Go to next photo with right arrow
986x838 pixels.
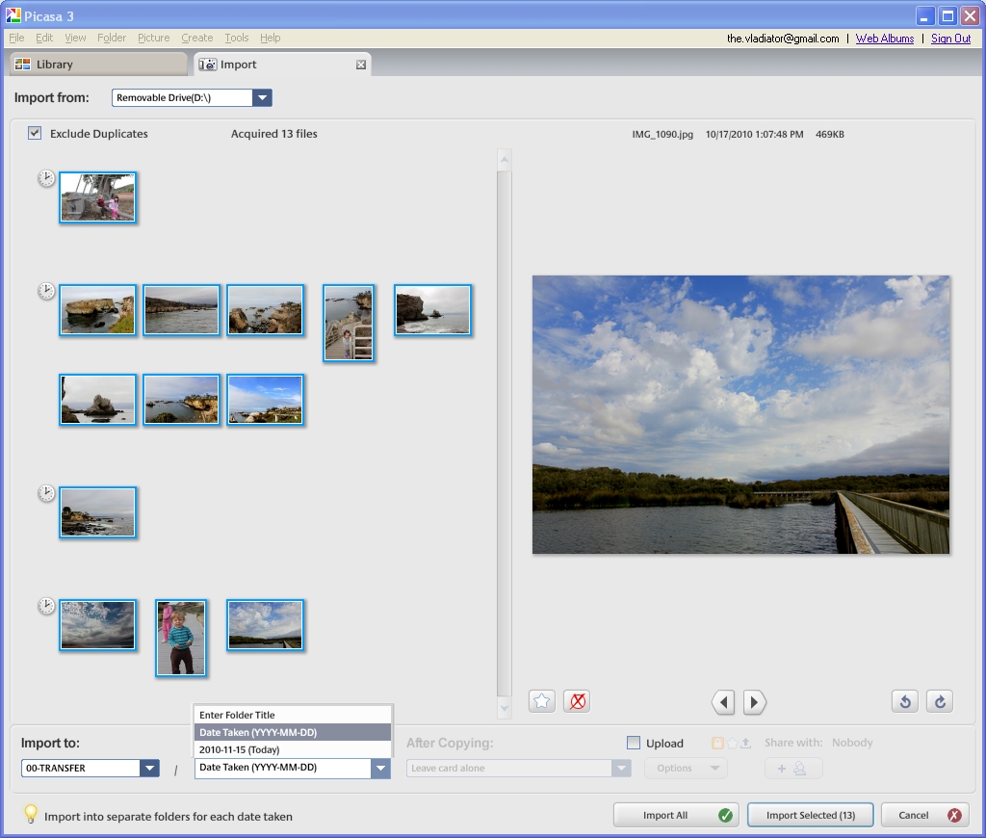coord(754,702)
